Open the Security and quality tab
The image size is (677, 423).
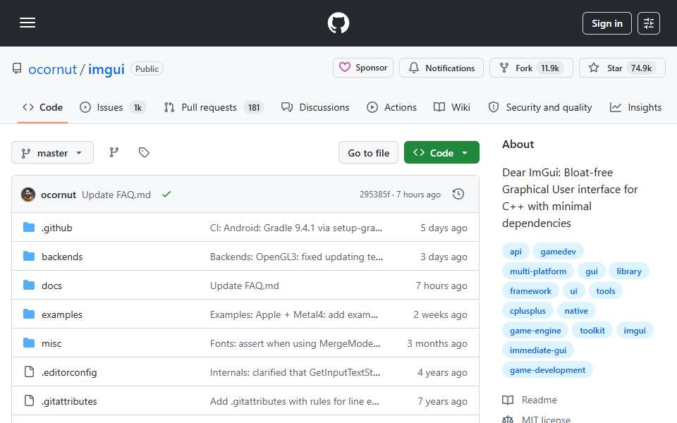coord(540,107)
